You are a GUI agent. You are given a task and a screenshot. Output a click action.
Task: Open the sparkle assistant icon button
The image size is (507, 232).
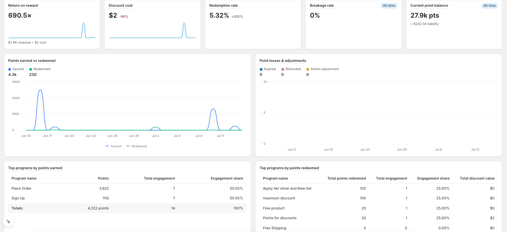[9, 222]
